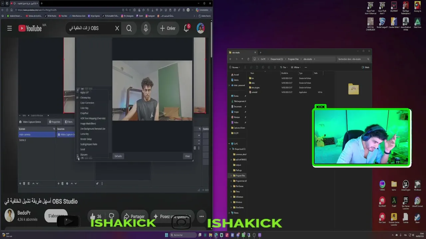The width and height of the screenshot is (426, 239).
Task: Open the Windows Start button
Action: click(166, 235)
